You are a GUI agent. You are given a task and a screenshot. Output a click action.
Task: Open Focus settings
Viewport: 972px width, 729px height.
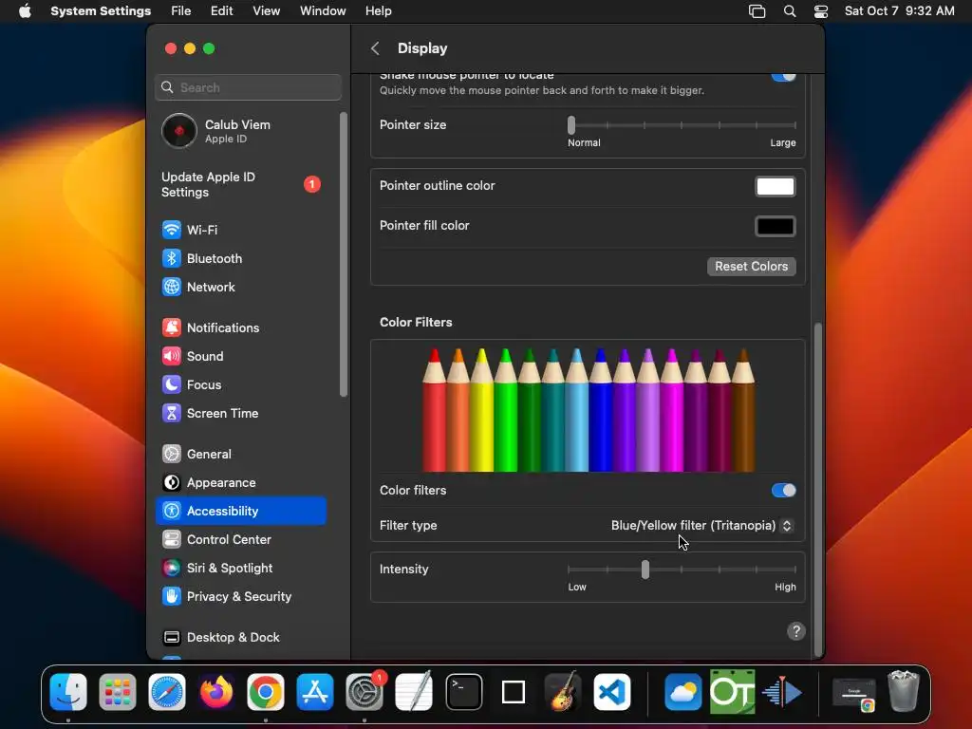click(240, 385)
